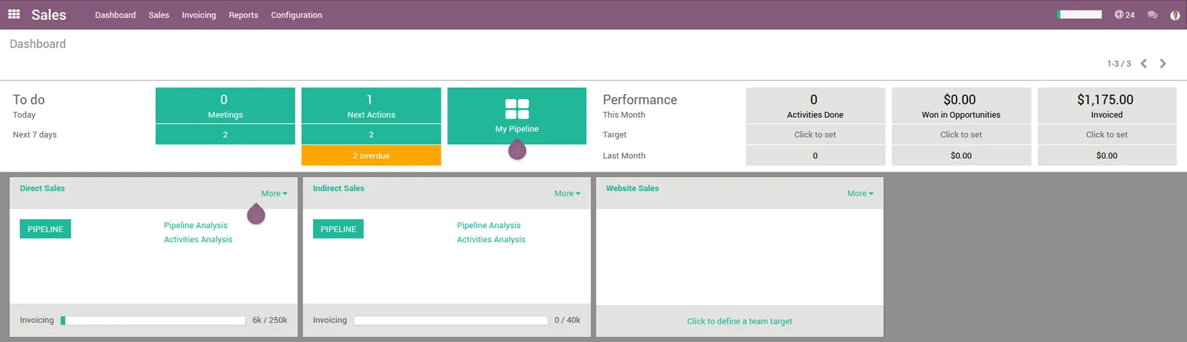Image resolution: width=1187 pixels, height=342 pixels.
Task: Open the @ 24 mentions inbox
Action: [1124, 15]
